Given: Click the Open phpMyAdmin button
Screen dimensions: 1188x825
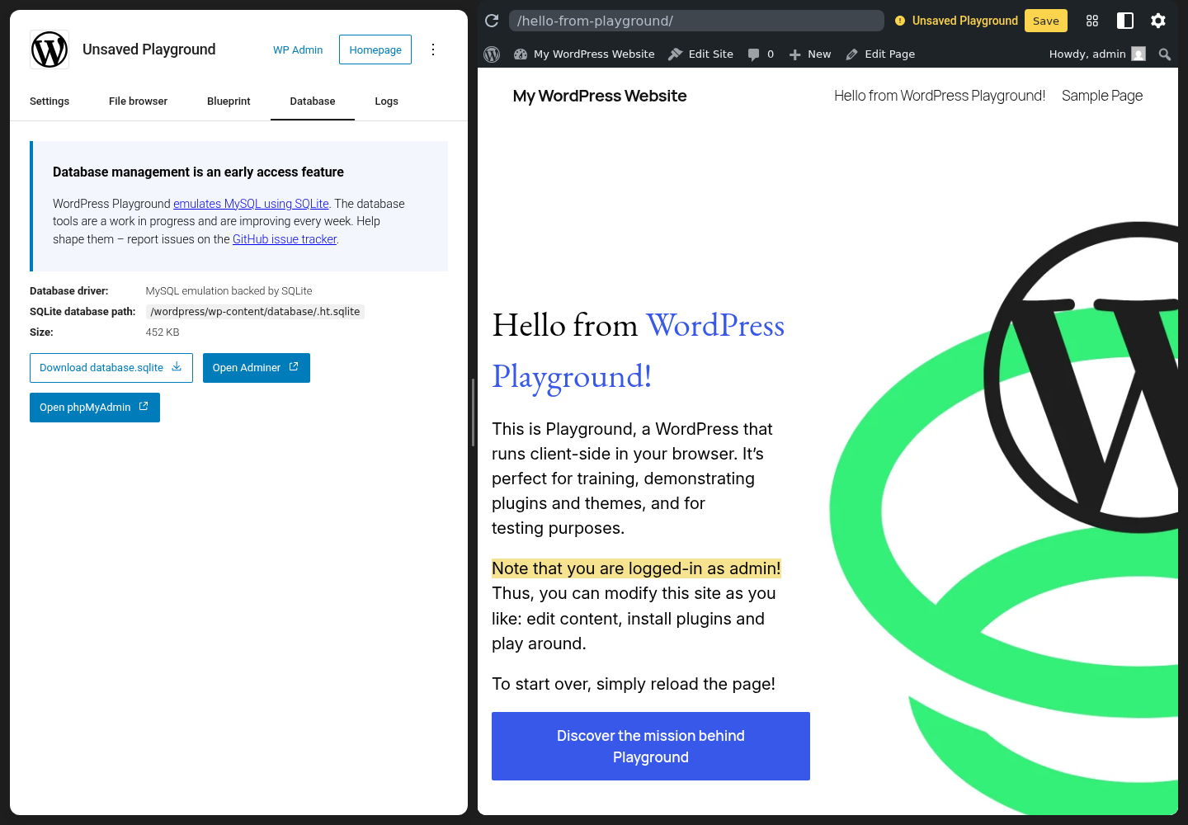Looking at the screenshot, I should [95, 408].
